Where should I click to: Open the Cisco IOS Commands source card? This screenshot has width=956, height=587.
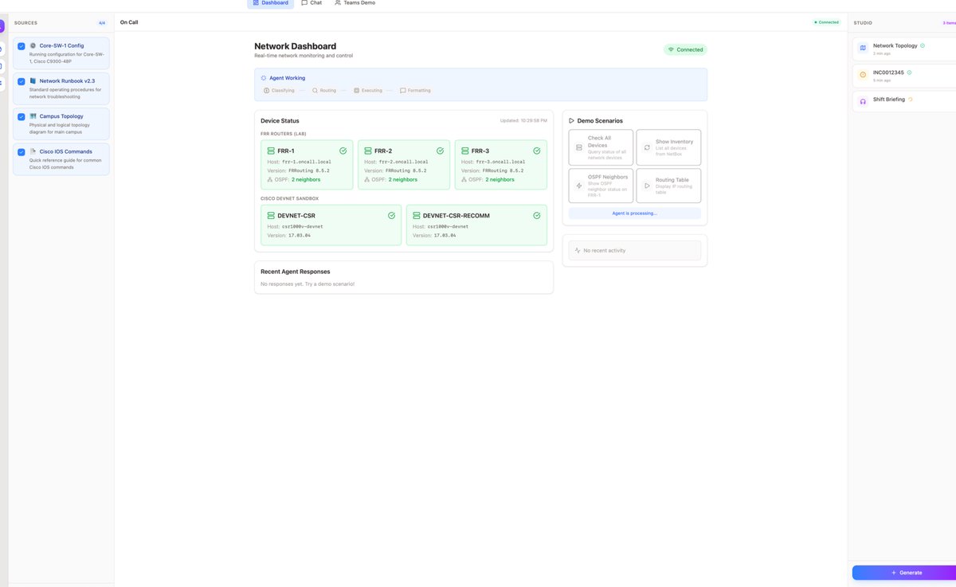pos(61,158)
